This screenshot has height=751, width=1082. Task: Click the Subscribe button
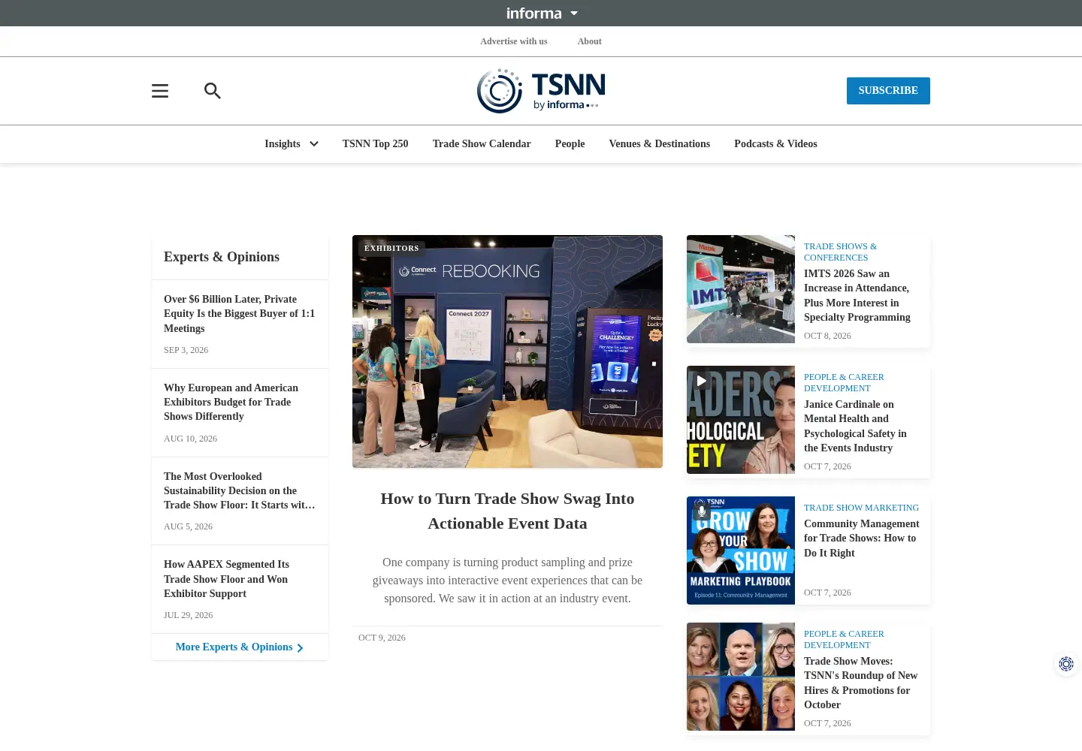(x=888, y=91)
